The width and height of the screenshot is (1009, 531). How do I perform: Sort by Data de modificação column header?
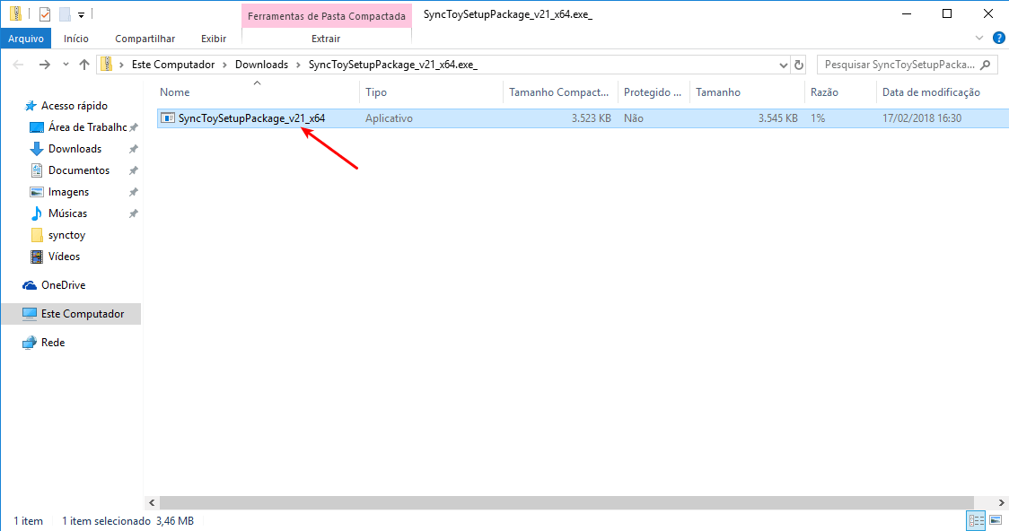coord(931,91)
